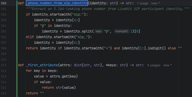Click 'for key in keys:' on line 312
Viewport: 192px width, 97px height.
(x=42, y=71)
